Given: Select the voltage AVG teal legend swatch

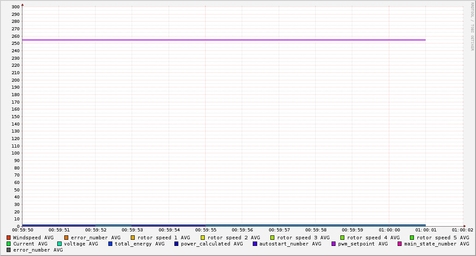Looking at the screenshot, I should click(59, 244).
